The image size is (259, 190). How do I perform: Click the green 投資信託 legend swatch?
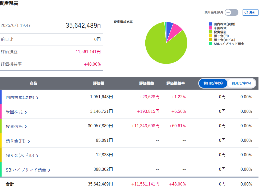point(210,32)
